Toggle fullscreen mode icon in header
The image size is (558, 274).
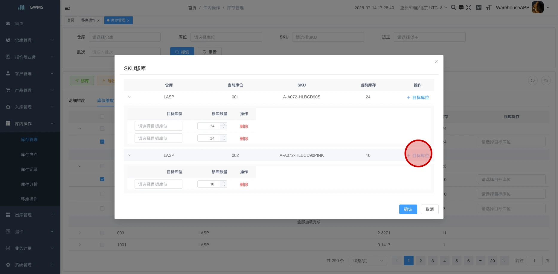[x=469, y=8]
